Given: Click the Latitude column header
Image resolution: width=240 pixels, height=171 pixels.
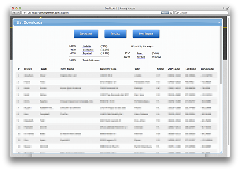Looking at the screenshot, I should 190,69.
